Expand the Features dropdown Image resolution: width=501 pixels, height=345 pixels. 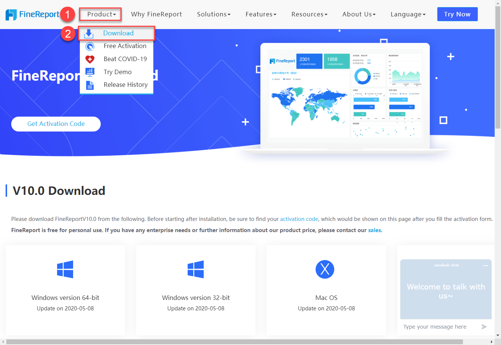261,14
